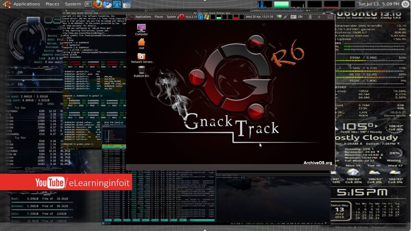
Task: Click the Wed 20 Apr, 13:21:39 clock
Action: [x=259, y=17]
